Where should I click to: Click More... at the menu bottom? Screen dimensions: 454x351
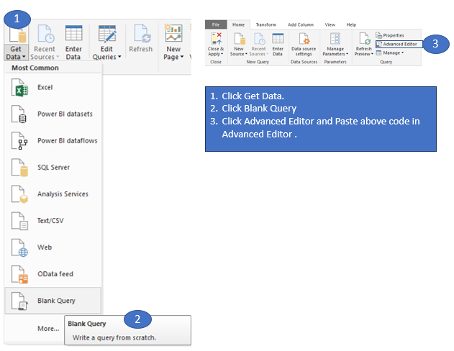coord(48,329)
